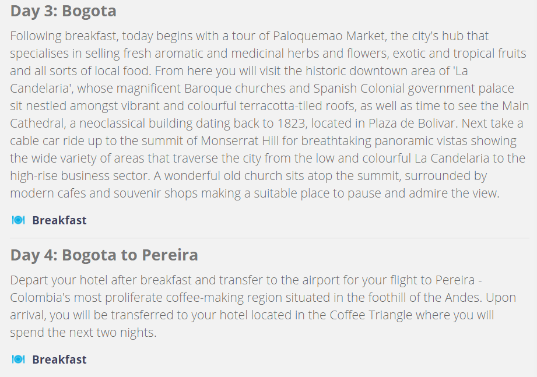Select the Day 3: Bogota heading
This screenshot has width=537, height=377.
coord(64,11)
